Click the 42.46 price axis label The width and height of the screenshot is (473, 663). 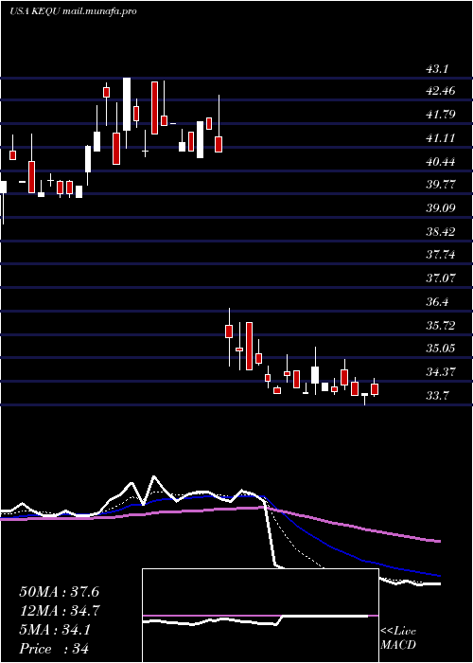point(441,91)
